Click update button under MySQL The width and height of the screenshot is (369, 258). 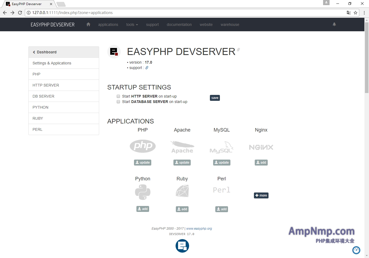(222, 163)
